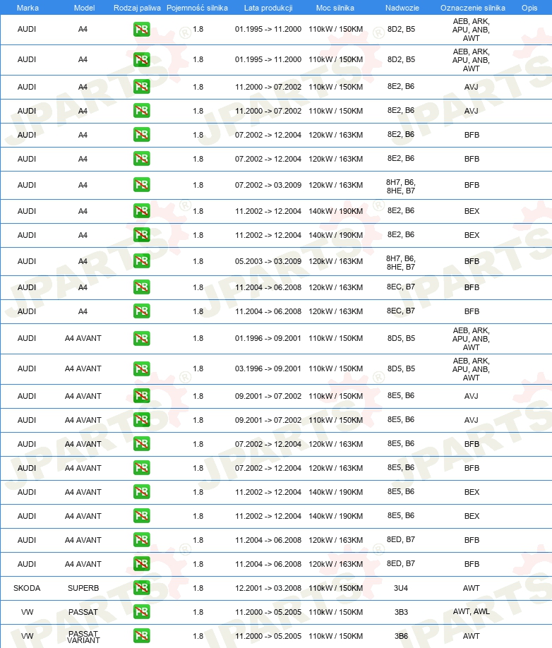Click 120kW / 163KM in 07.2002 -> 03.2009 row

[x=335, y=185]
